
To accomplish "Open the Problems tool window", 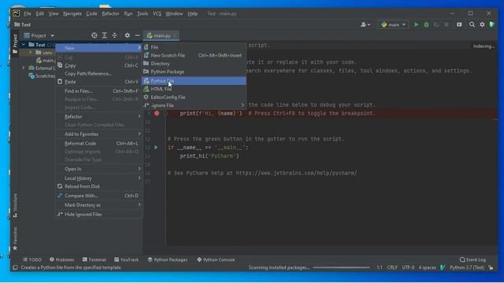I will point(61,259).
